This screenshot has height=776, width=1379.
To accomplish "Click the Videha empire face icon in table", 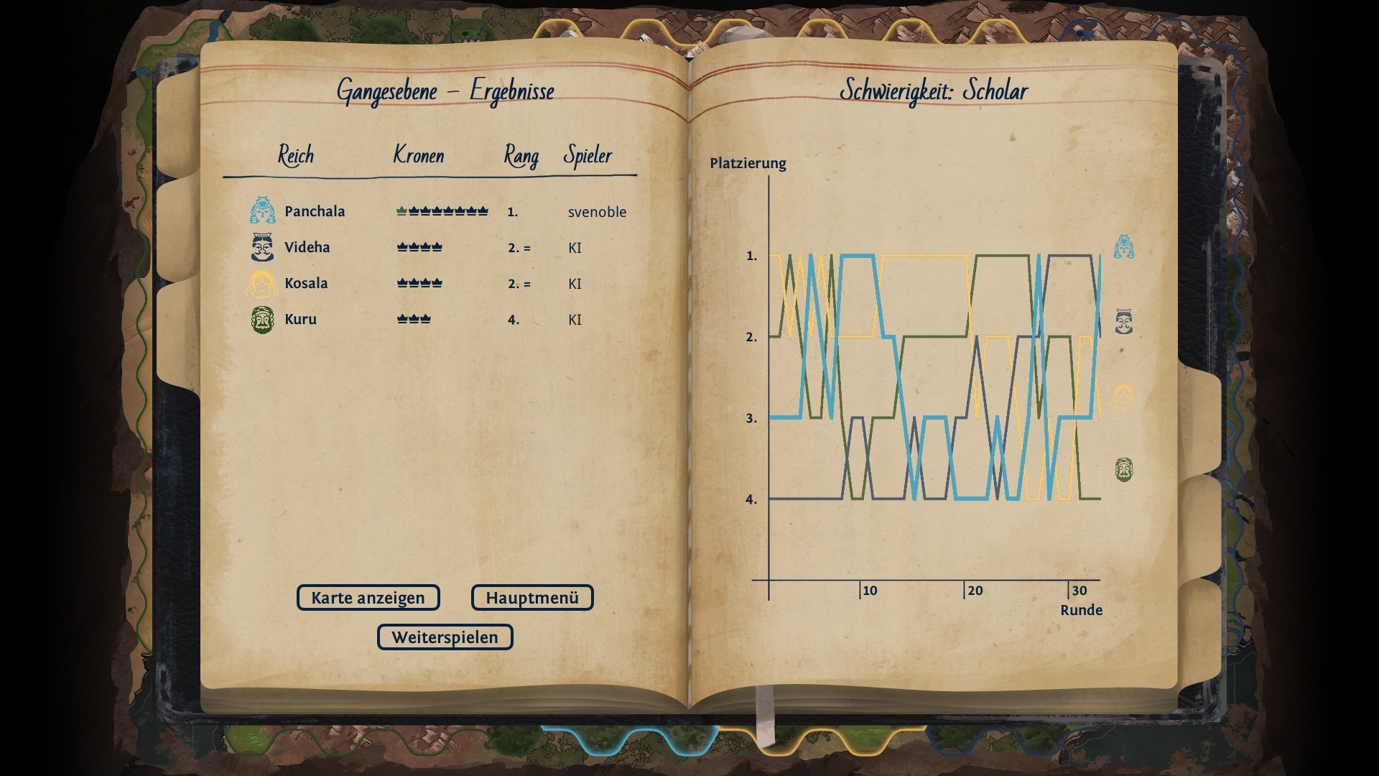I will point(262,247).
